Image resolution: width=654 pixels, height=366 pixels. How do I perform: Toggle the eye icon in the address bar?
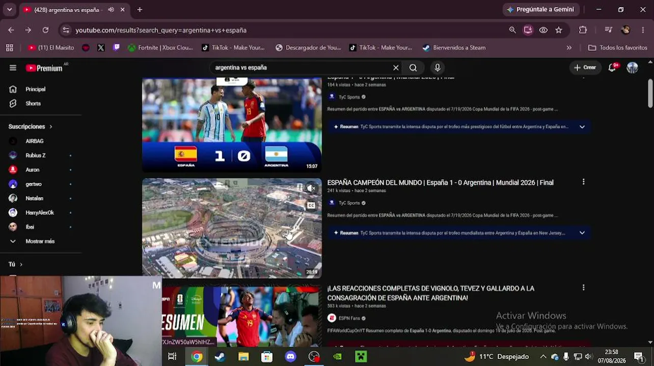click(x=543, y=30)
